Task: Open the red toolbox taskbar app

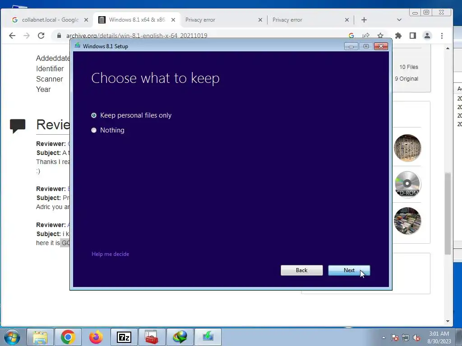Action: pyautogui.click(x=152, y=337)
